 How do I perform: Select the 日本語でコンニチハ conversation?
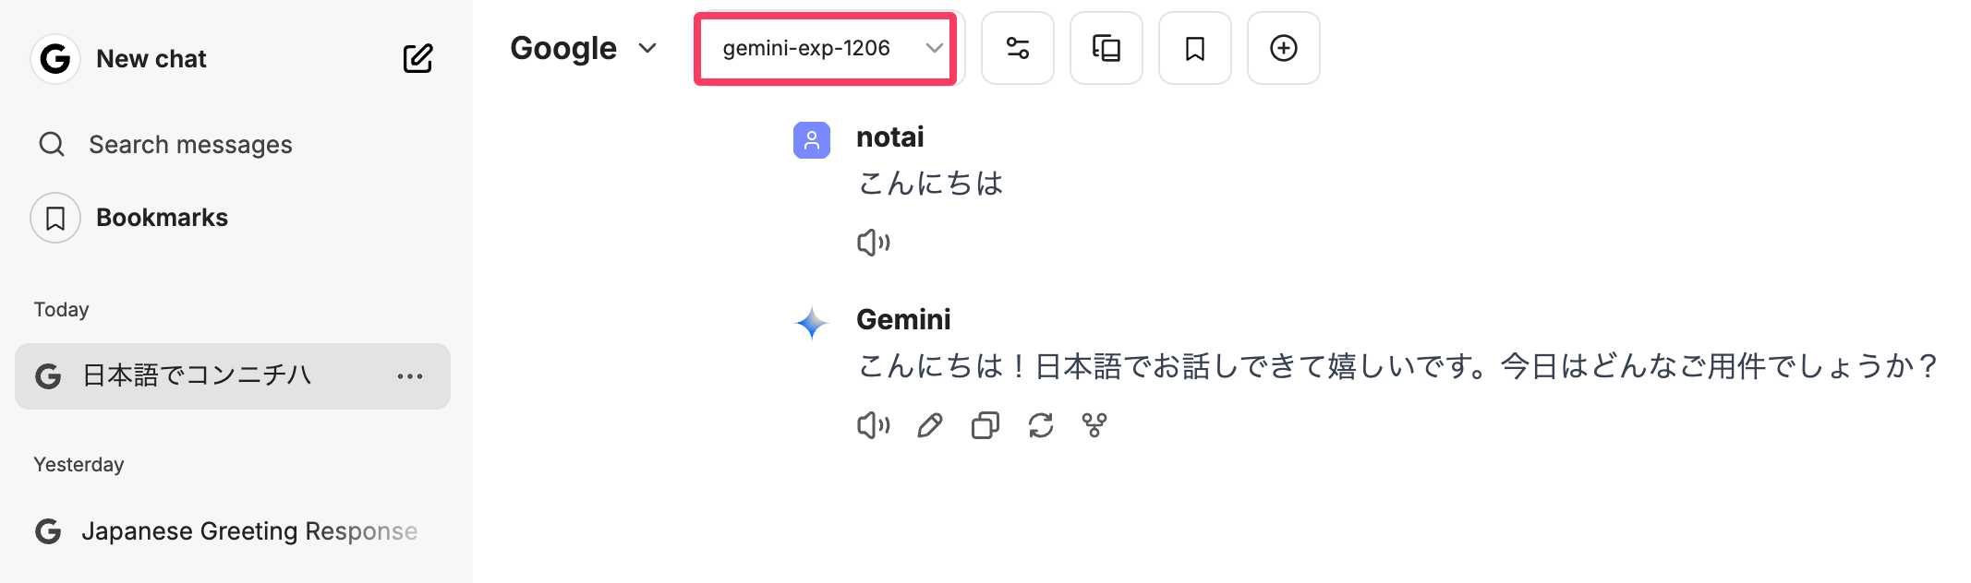(x=197, y=376)
